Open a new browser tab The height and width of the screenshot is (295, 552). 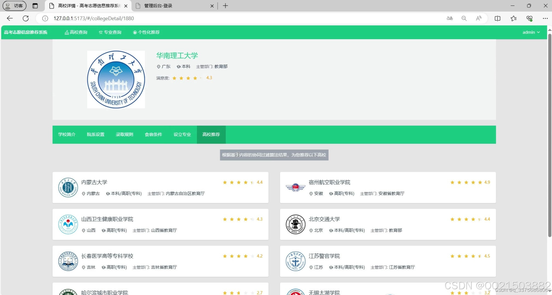tap(225, 6)
